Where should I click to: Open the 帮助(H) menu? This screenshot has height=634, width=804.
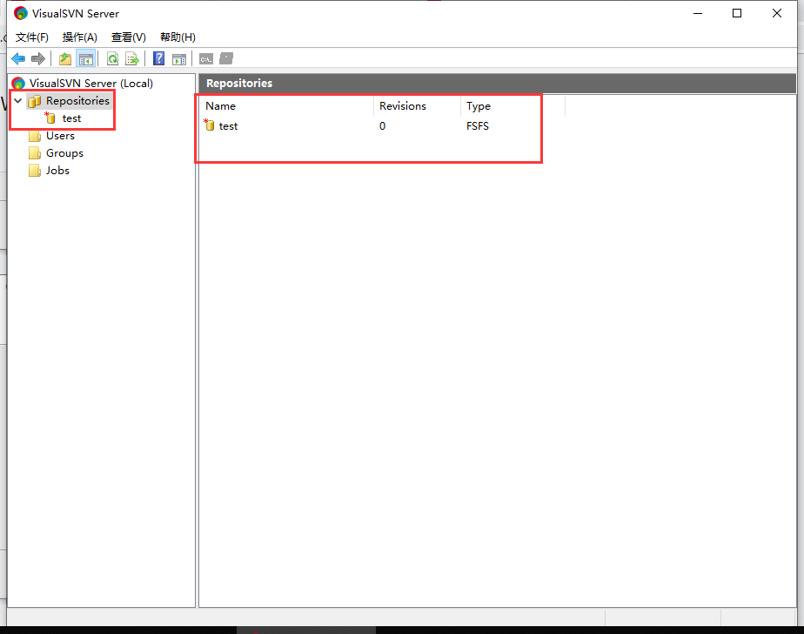[178, 37]
